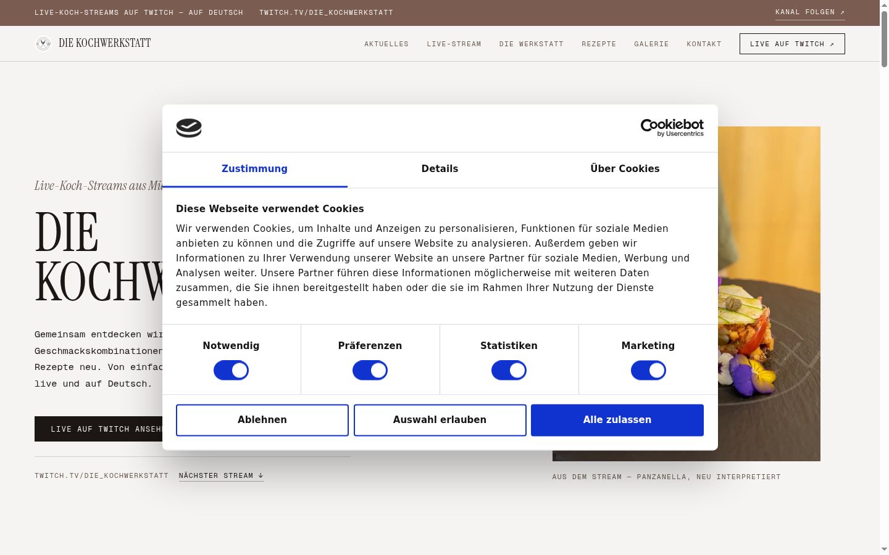Click the 'Notwendig' category label
The height and width of the screenshot is (555, 889).
[x=231, y=346]
